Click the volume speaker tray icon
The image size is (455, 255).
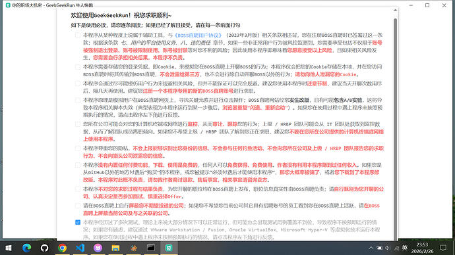387,248
